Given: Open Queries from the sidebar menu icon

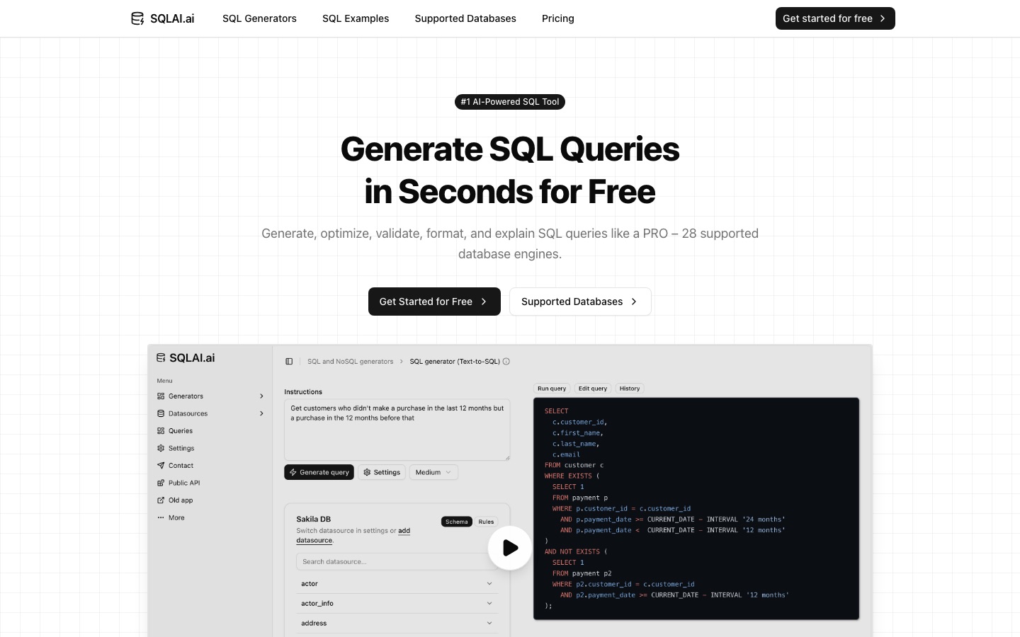Looking at the screenshot, I should (161, 431).
